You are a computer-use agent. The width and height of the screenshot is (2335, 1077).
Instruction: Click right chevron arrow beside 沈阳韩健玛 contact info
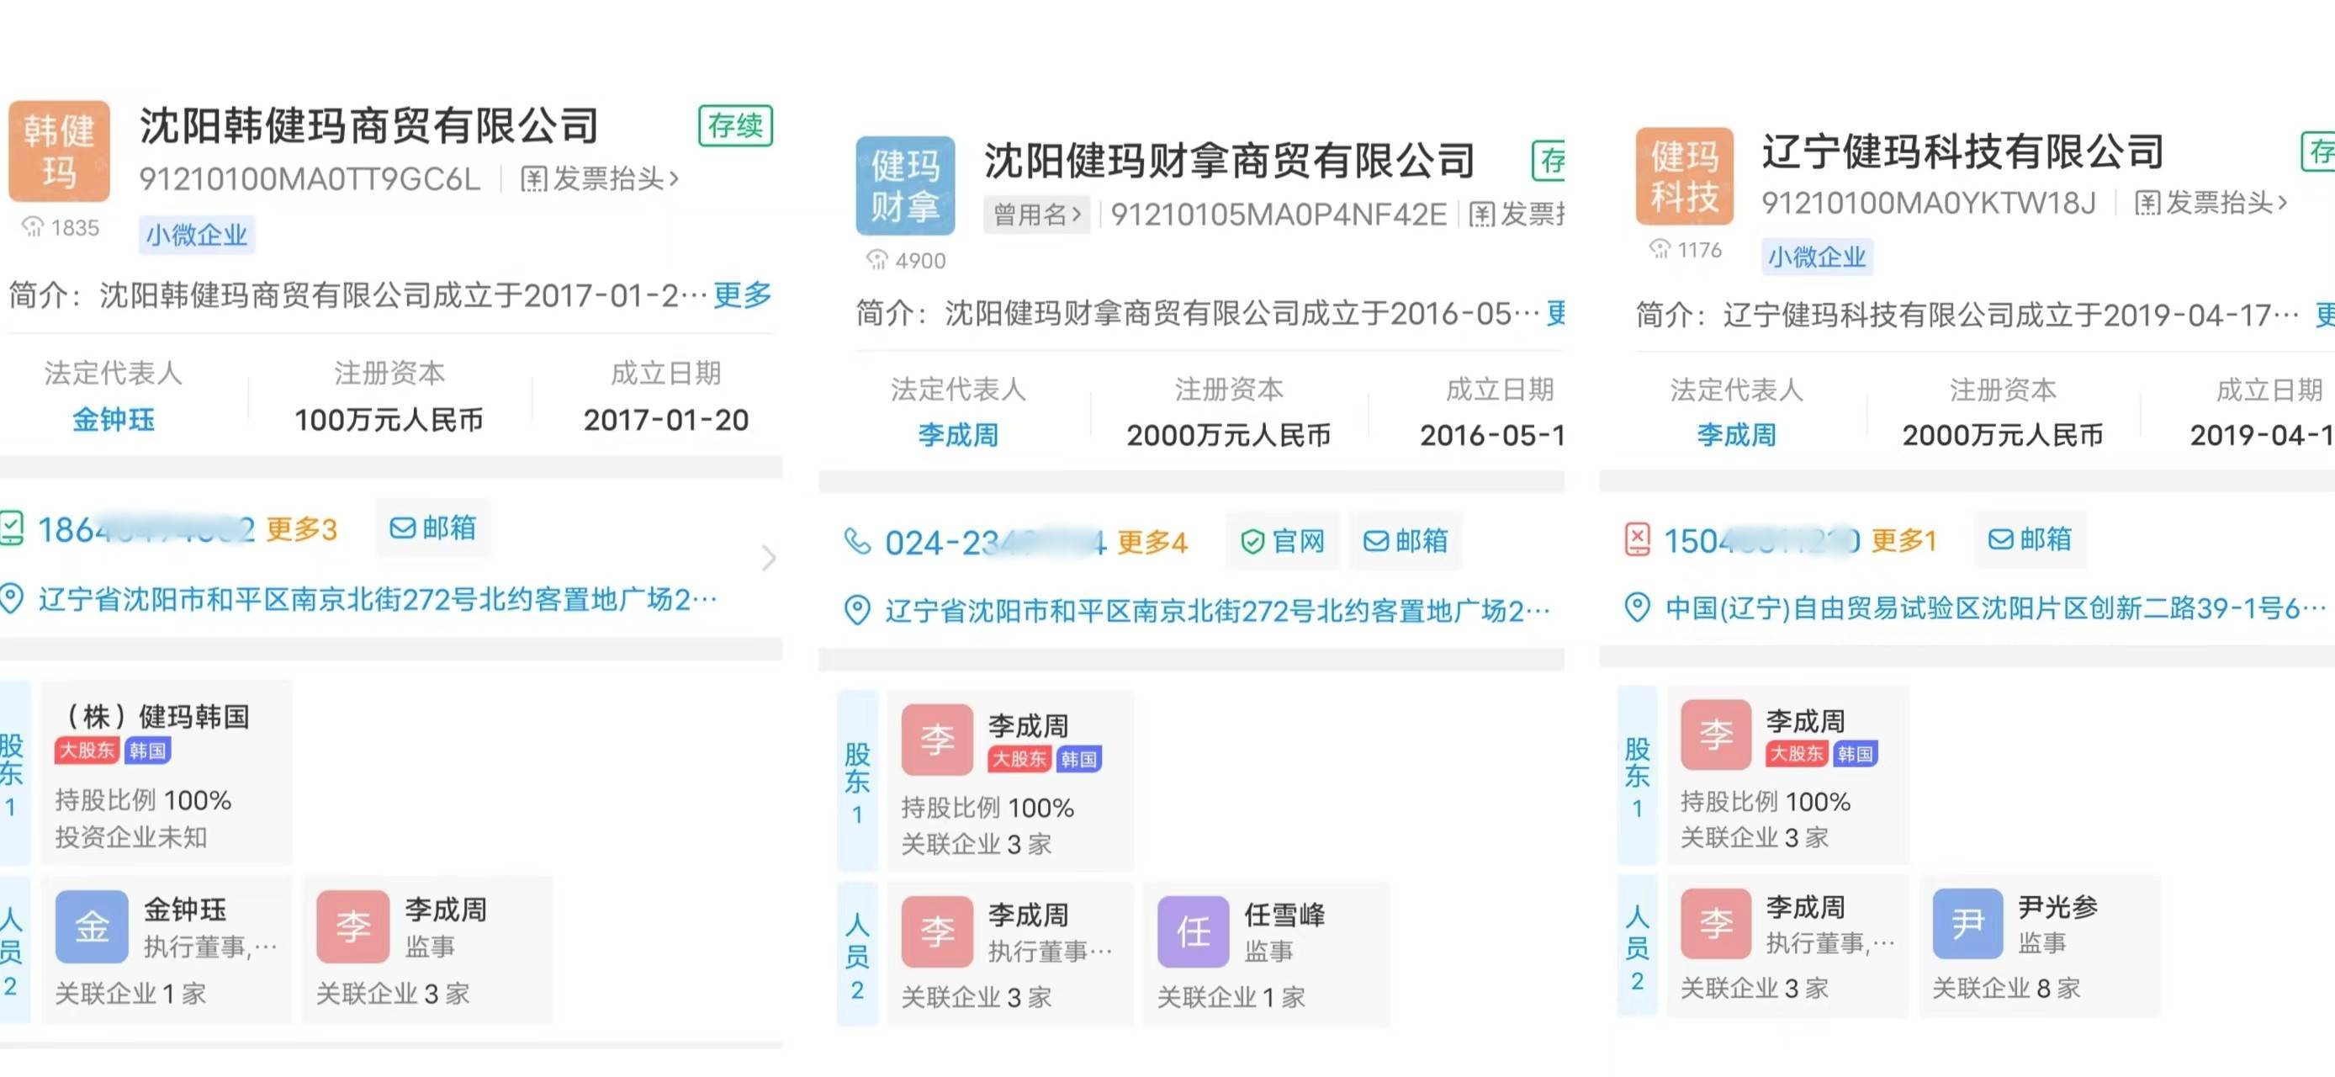768,558
